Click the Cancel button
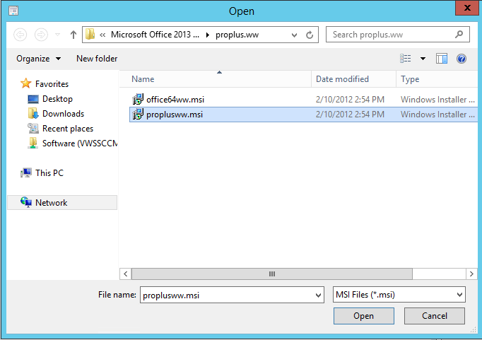482x340 pixels. [x=435, y=316]
